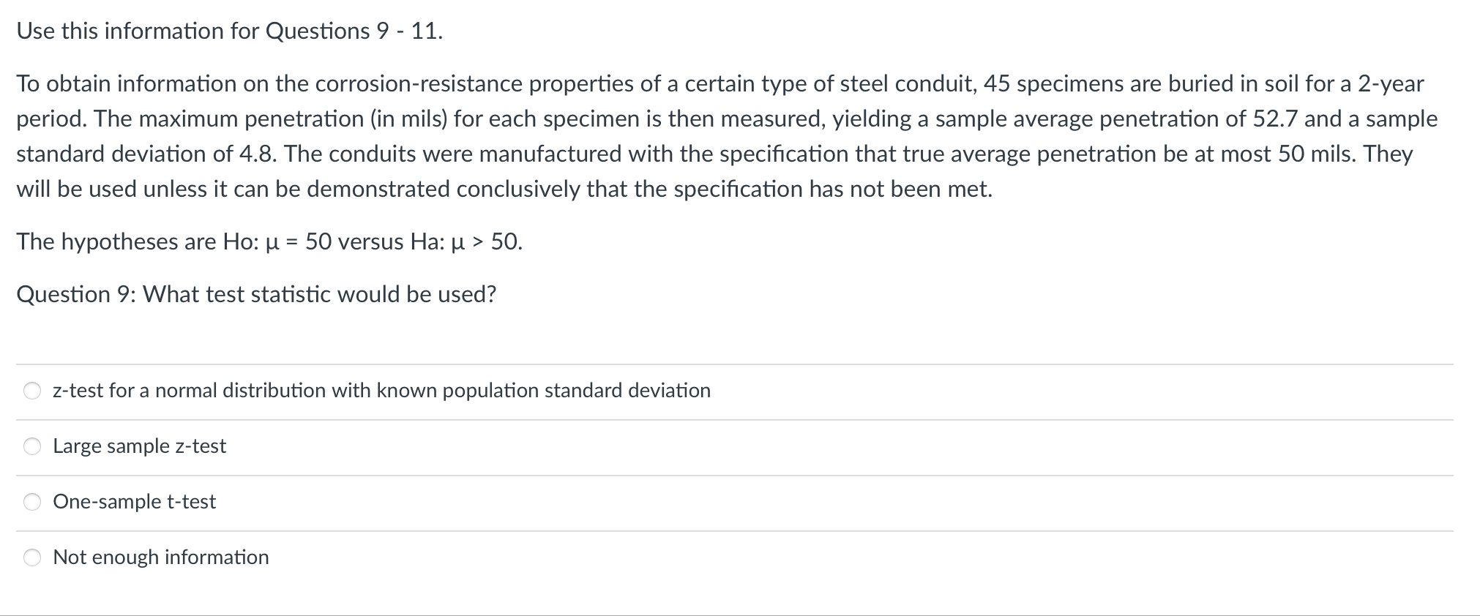This screenshot has height=616, width=1480.
Task: Select the Large sample z-test radio button
Action: point(32,446)
